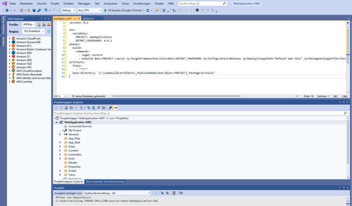Open the Any CPU platform dropdown
The image size is (352, 206).
click(90, 10)
